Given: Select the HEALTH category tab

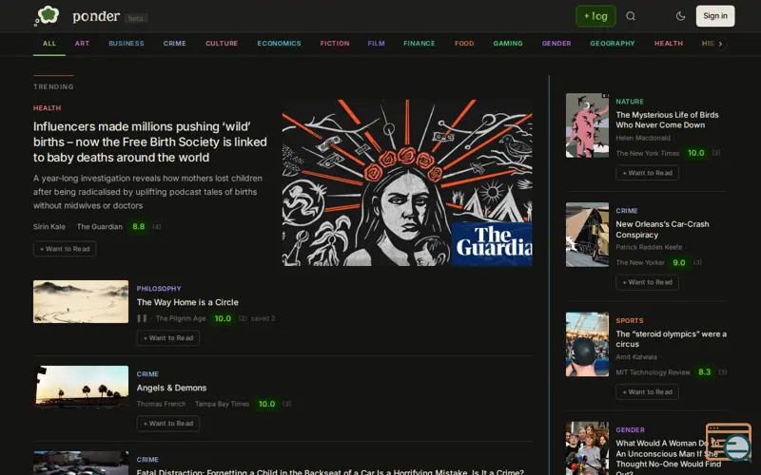Looking at the screenshot, I should 669,44.
